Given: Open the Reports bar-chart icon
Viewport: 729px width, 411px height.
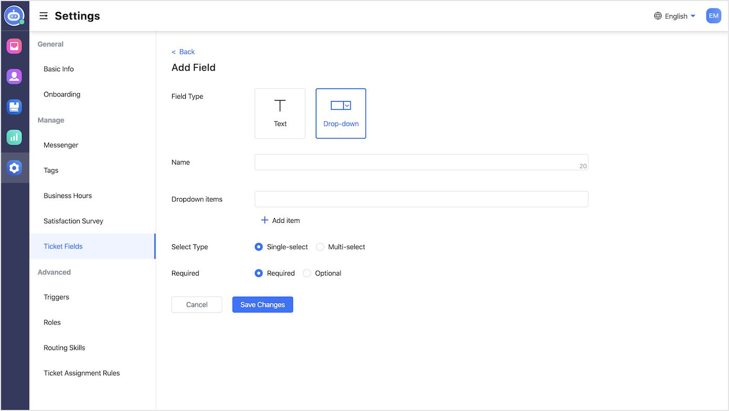Looking at the screenshot, I should 14,137.
